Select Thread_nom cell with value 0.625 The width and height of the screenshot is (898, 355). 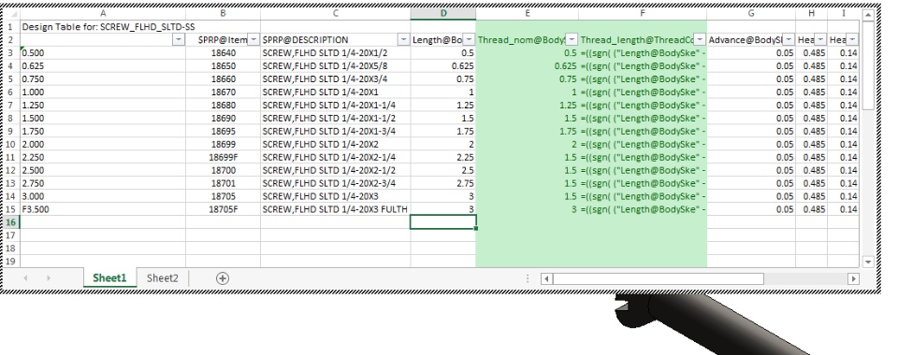(x=527, y=65)
